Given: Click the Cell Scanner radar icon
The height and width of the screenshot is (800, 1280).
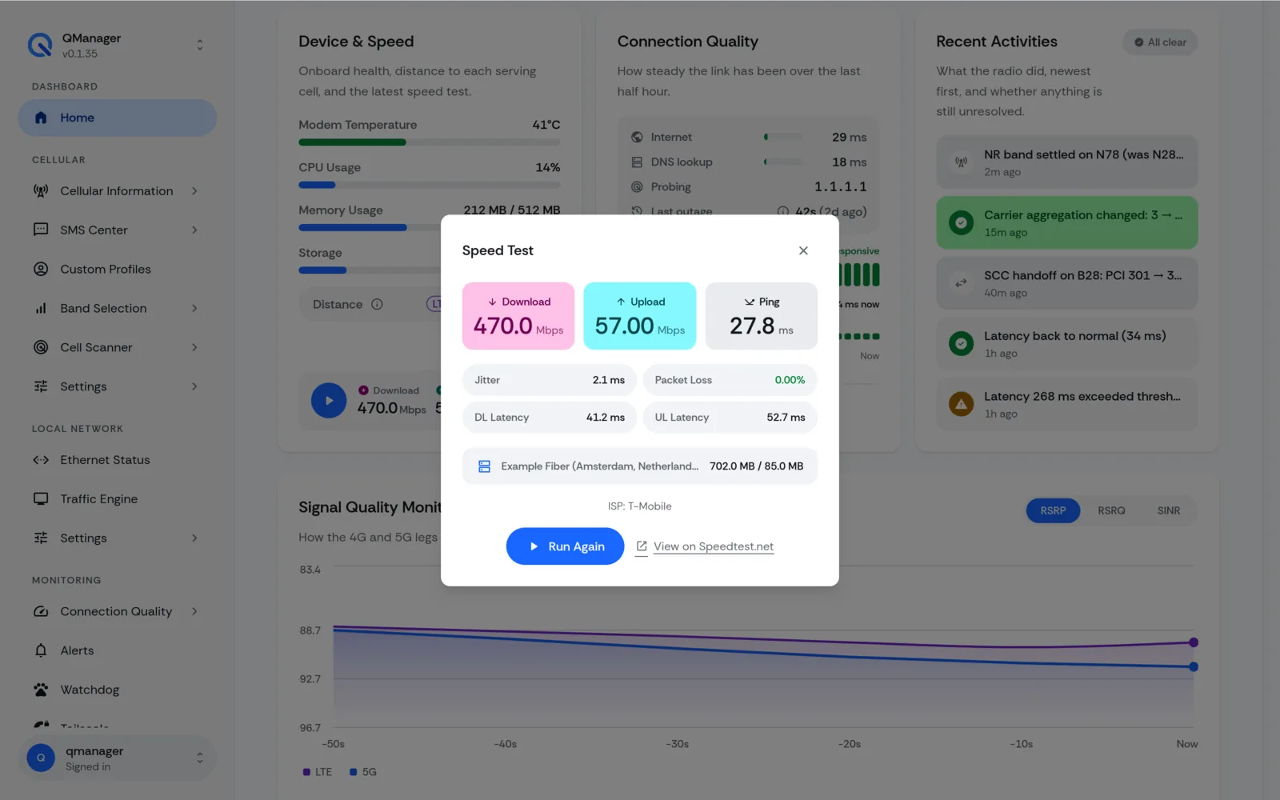Looking at the screenshot, I should pos(41,347).
